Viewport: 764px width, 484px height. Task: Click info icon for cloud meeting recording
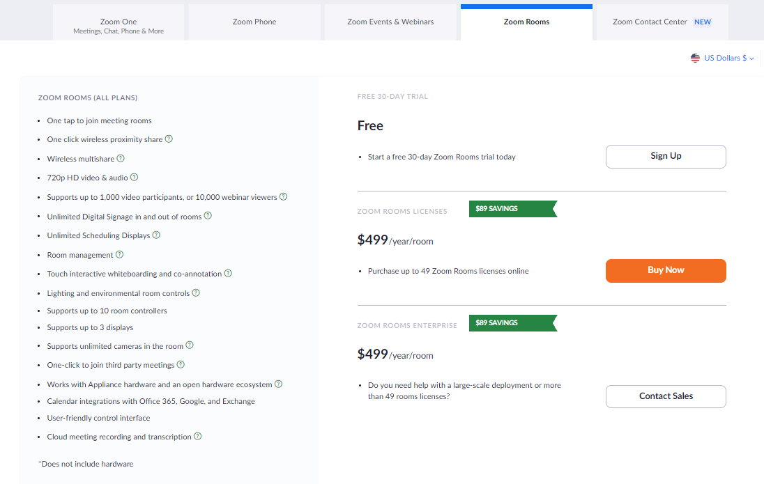coord(198,437)
